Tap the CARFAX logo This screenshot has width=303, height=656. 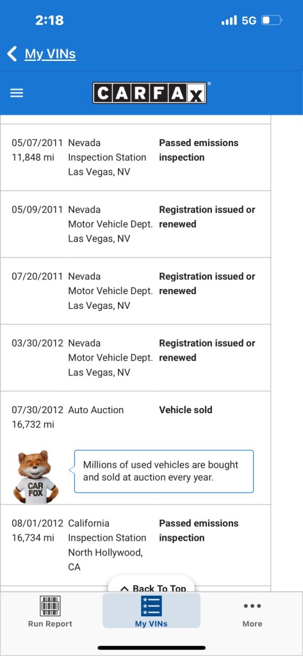[150, 93]
